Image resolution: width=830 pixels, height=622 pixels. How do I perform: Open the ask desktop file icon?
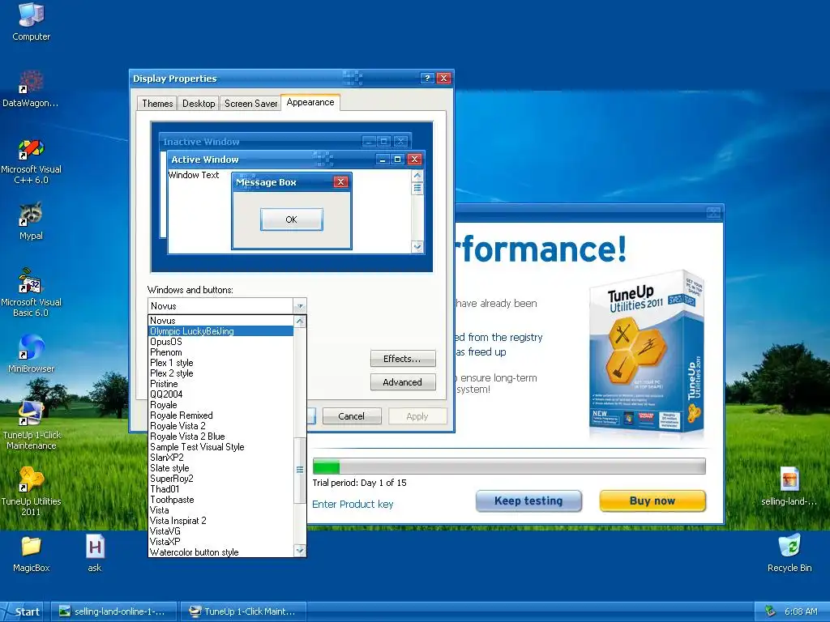pos(95,554)
